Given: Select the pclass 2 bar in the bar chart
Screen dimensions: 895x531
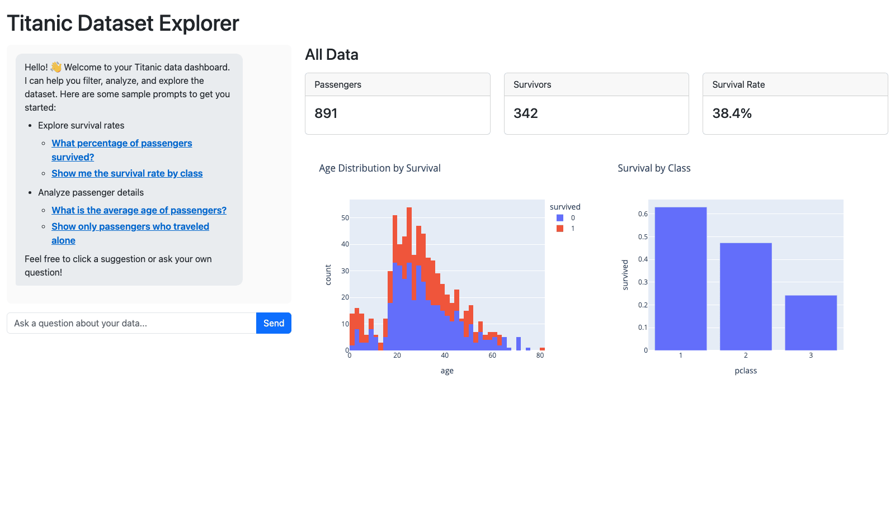Looking at the screenshot, I should pos(746,296).
